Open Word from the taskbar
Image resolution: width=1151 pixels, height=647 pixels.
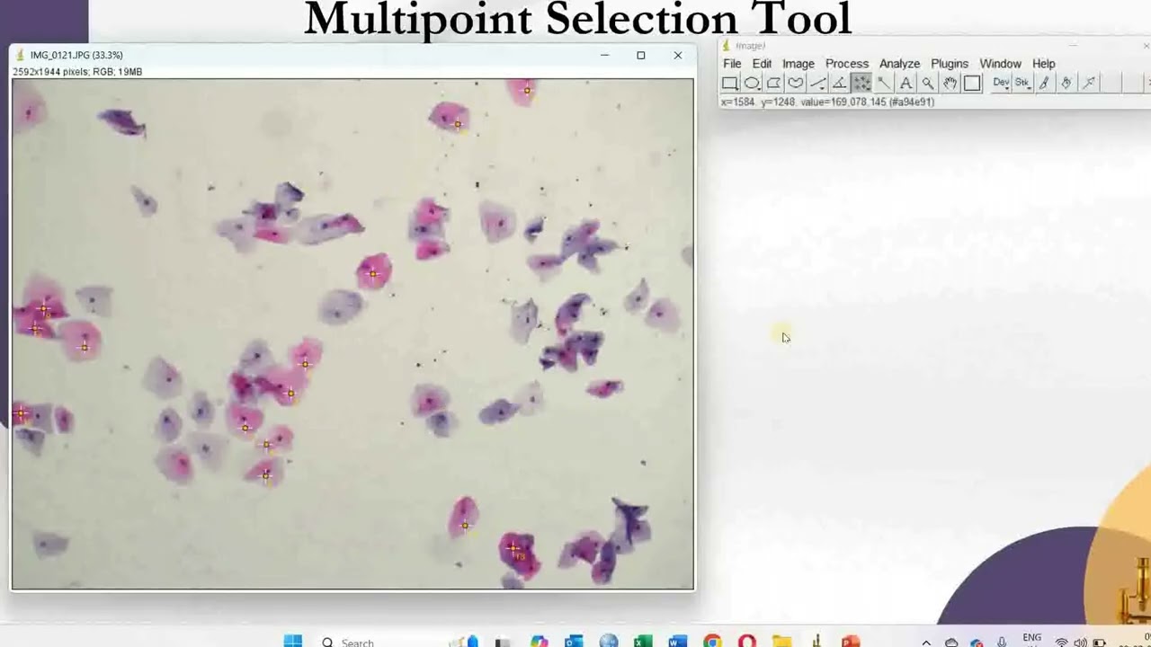click(678, 642)
